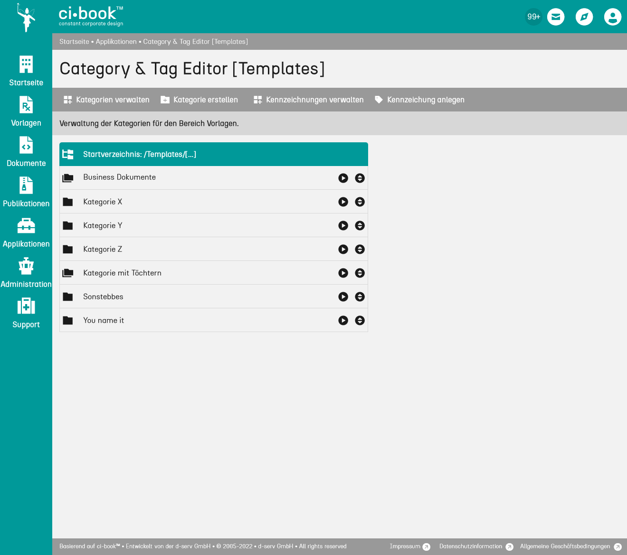Click the play arrow for Kategorie Y
The width and height of the screenshot is (627, 555).
pyautogui.click(x=343, y=225)
